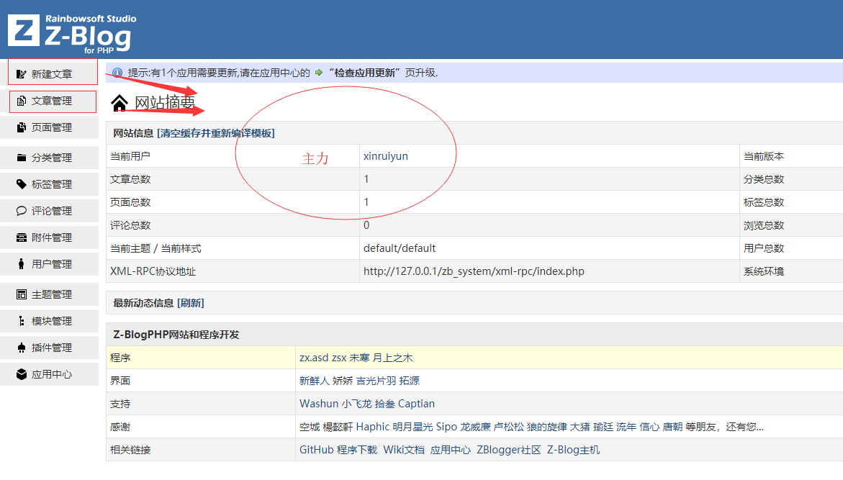Click 明月星光 in thanks row
The width and height of the screenshot is (843, 480).
click(413, 427)
